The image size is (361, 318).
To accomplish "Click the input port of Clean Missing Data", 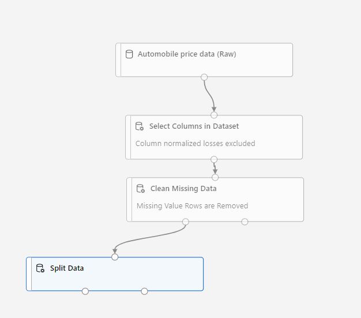I will pos(215,177).
